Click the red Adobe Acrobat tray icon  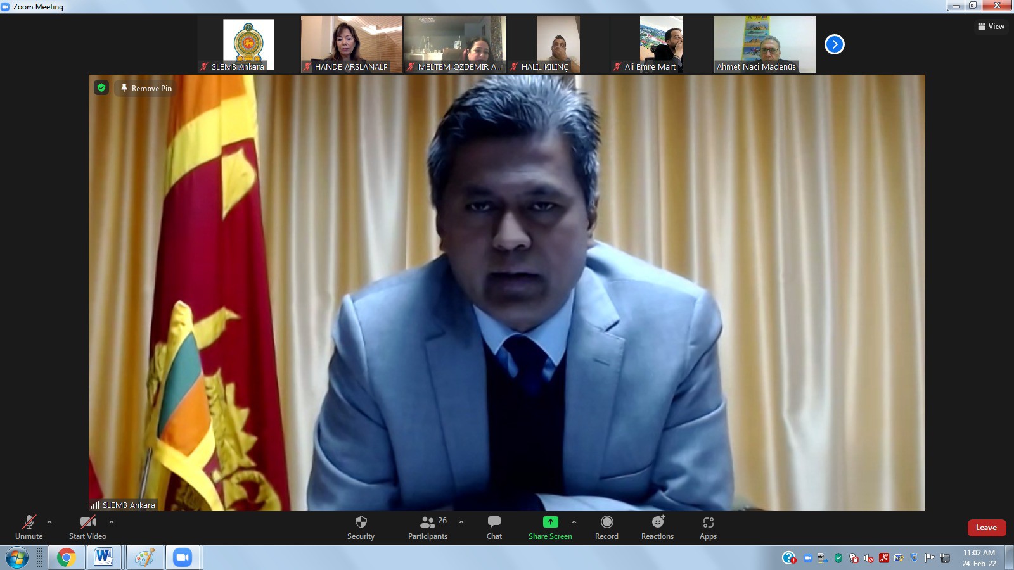click(x=884, y=558)
